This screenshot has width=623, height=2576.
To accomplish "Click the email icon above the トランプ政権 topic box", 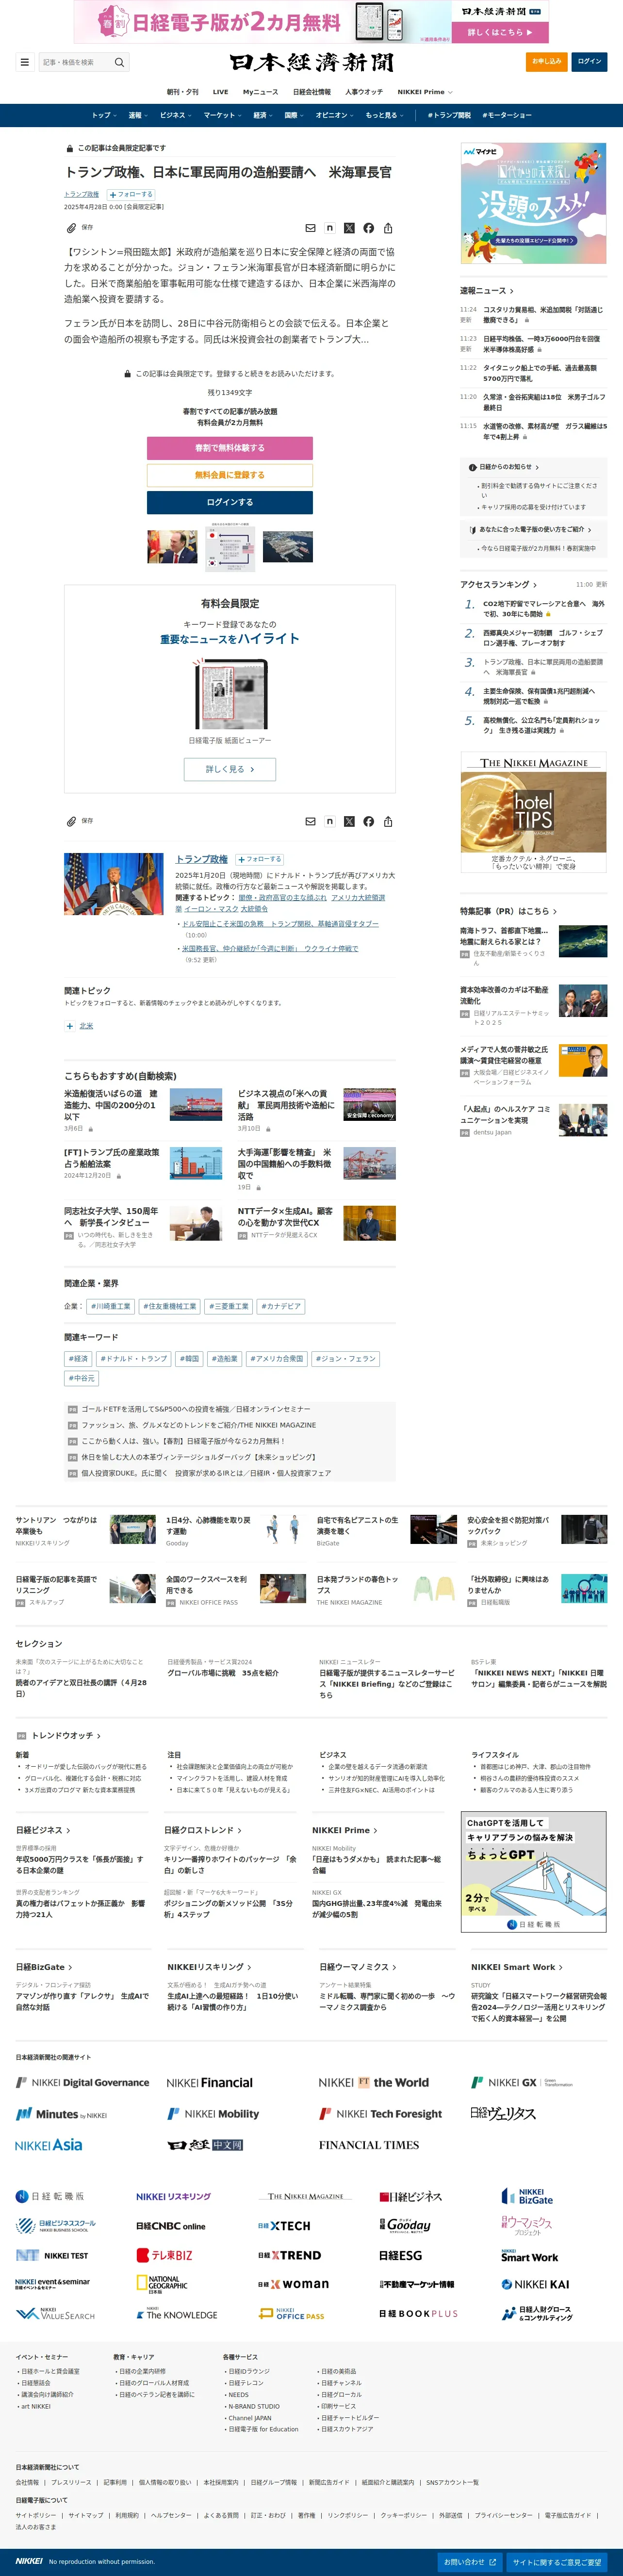I will [310, 821].
